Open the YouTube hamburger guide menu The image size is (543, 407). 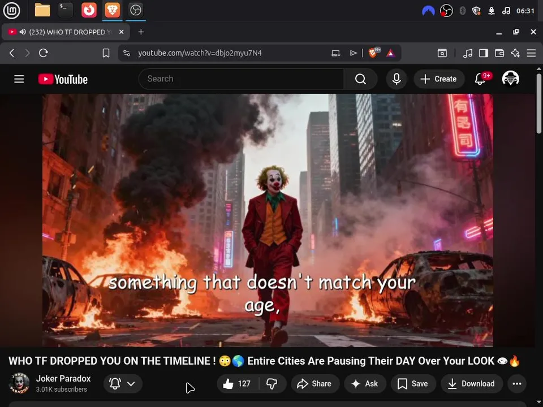point(19,79)
